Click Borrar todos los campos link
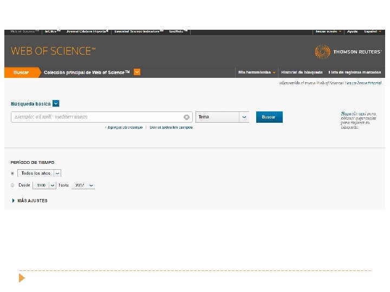 pos(171,128)
